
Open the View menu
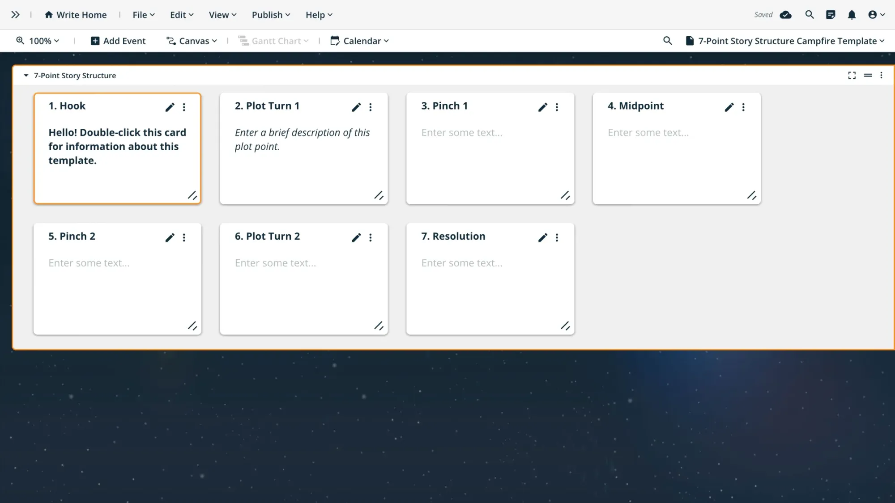pos(222,15)
